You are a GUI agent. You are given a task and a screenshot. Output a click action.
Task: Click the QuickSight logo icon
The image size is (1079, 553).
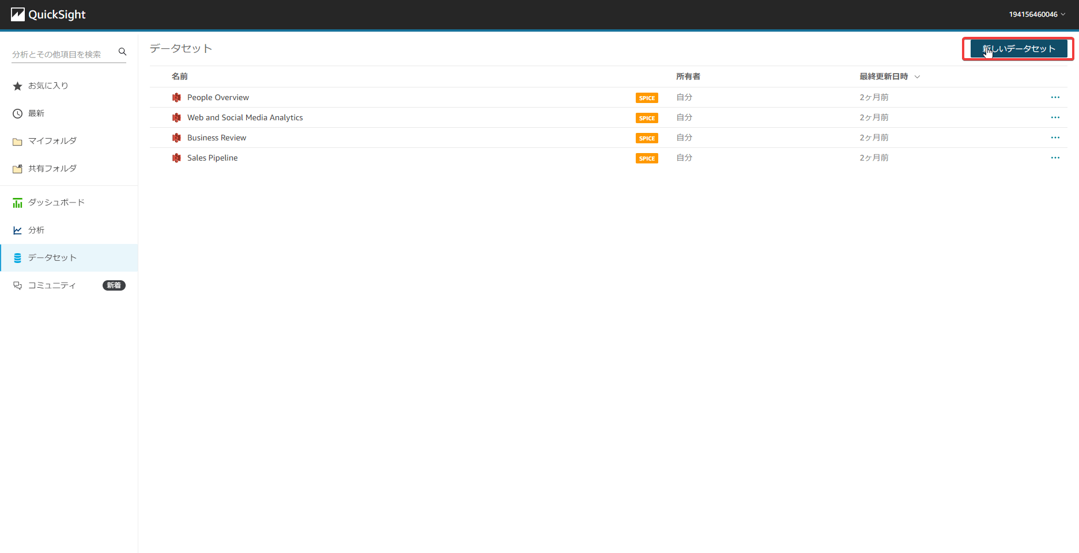click(x=18, y=14)
